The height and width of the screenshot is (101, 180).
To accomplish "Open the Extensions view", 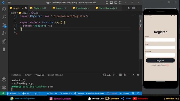I will 4,42.
